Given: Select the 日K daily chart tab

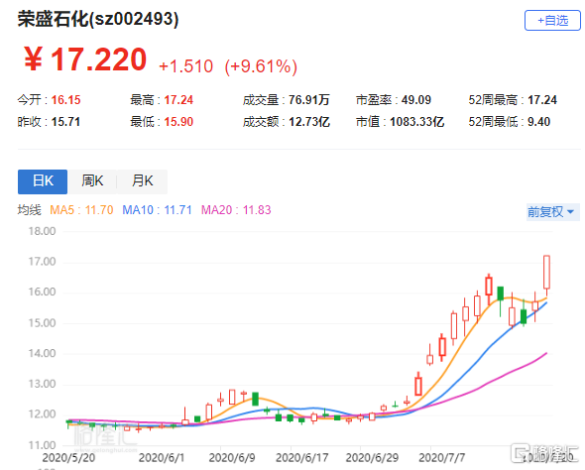Looking at the screenshot, I should [x=43, y=181].
